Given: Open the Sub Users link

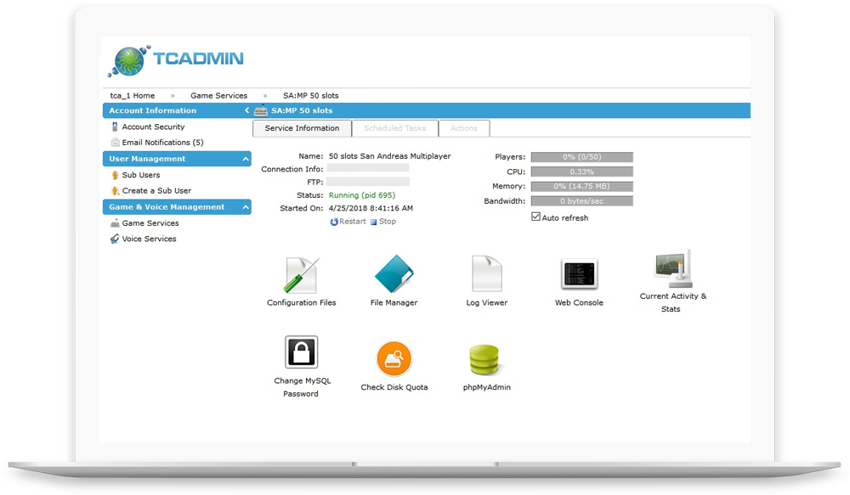Looking at the screenshot, I should click(141, 175).
